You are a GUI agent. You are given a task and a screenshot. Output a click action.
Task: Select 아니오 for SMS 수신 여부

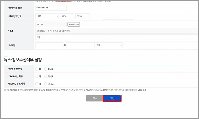pyautogui.click(x=45, y=76)
